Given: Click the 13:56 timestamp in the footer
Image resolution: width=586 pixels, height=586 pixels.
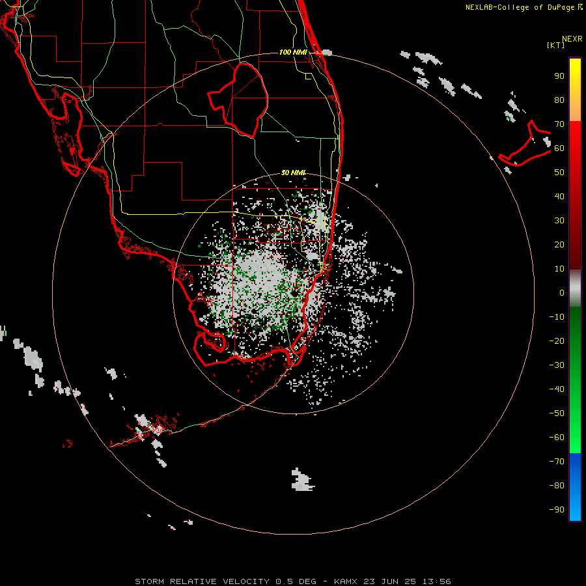Looking at the screenshot, I should 437,581.
